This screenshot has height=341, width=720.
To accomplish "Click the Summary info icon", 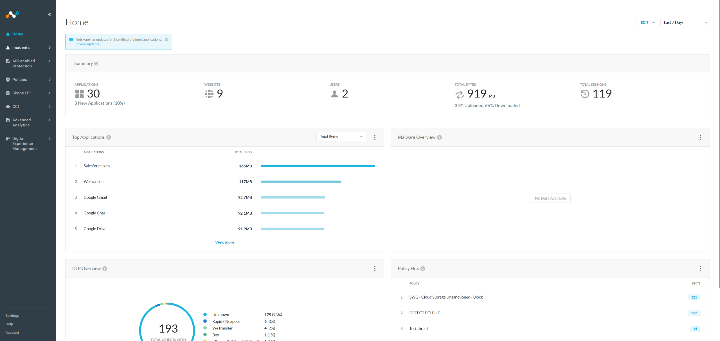I will pos(96,64).
